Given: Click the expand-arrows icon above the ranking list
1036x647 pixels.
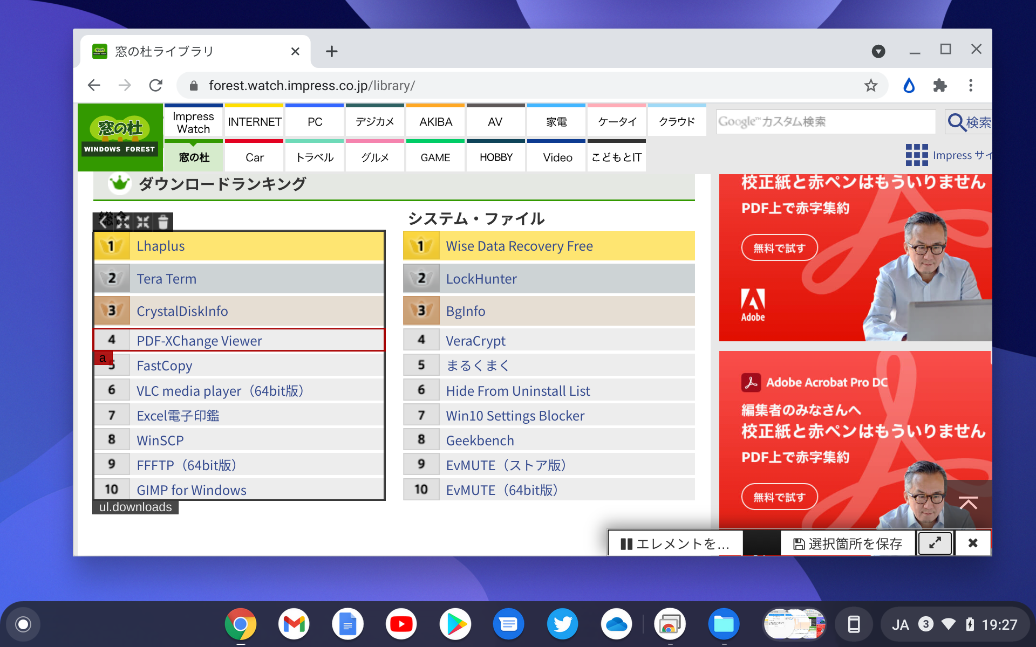Looking at the screenshot, I should pyautogui.click(x=122, y=222).
